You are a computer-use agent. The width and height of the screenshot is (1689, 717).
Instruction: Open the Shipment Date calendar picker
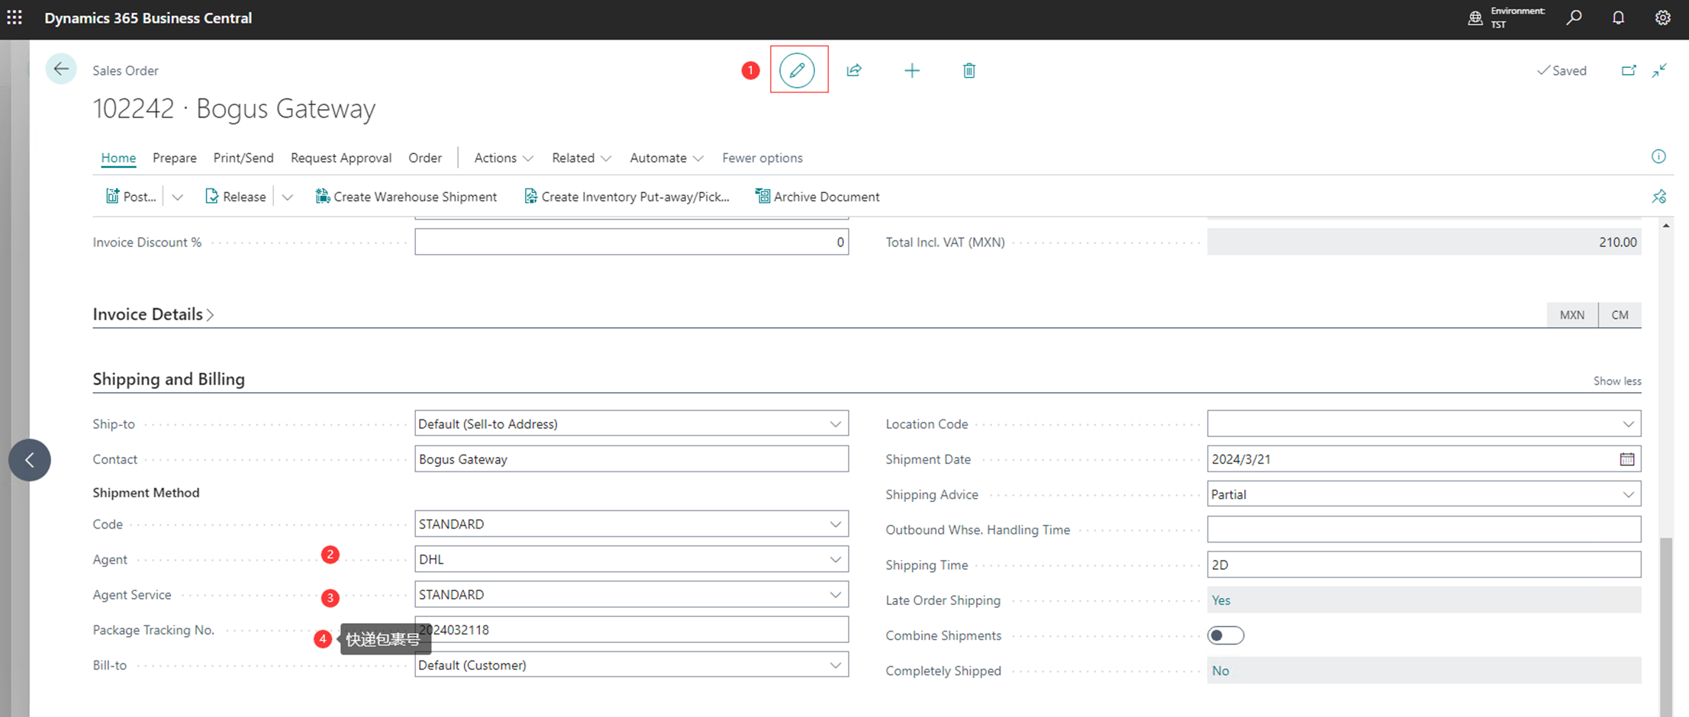pos(1627,459)
